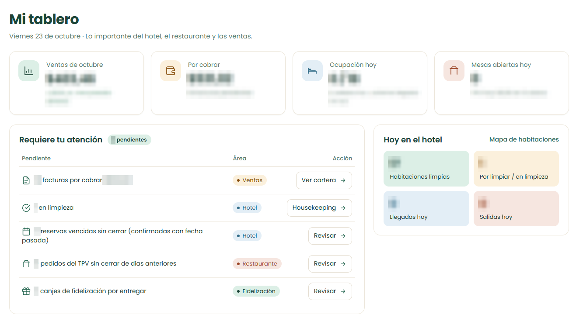
Task: Click the calendar icon in reservas vencidas row
Action: pos(26,232)
